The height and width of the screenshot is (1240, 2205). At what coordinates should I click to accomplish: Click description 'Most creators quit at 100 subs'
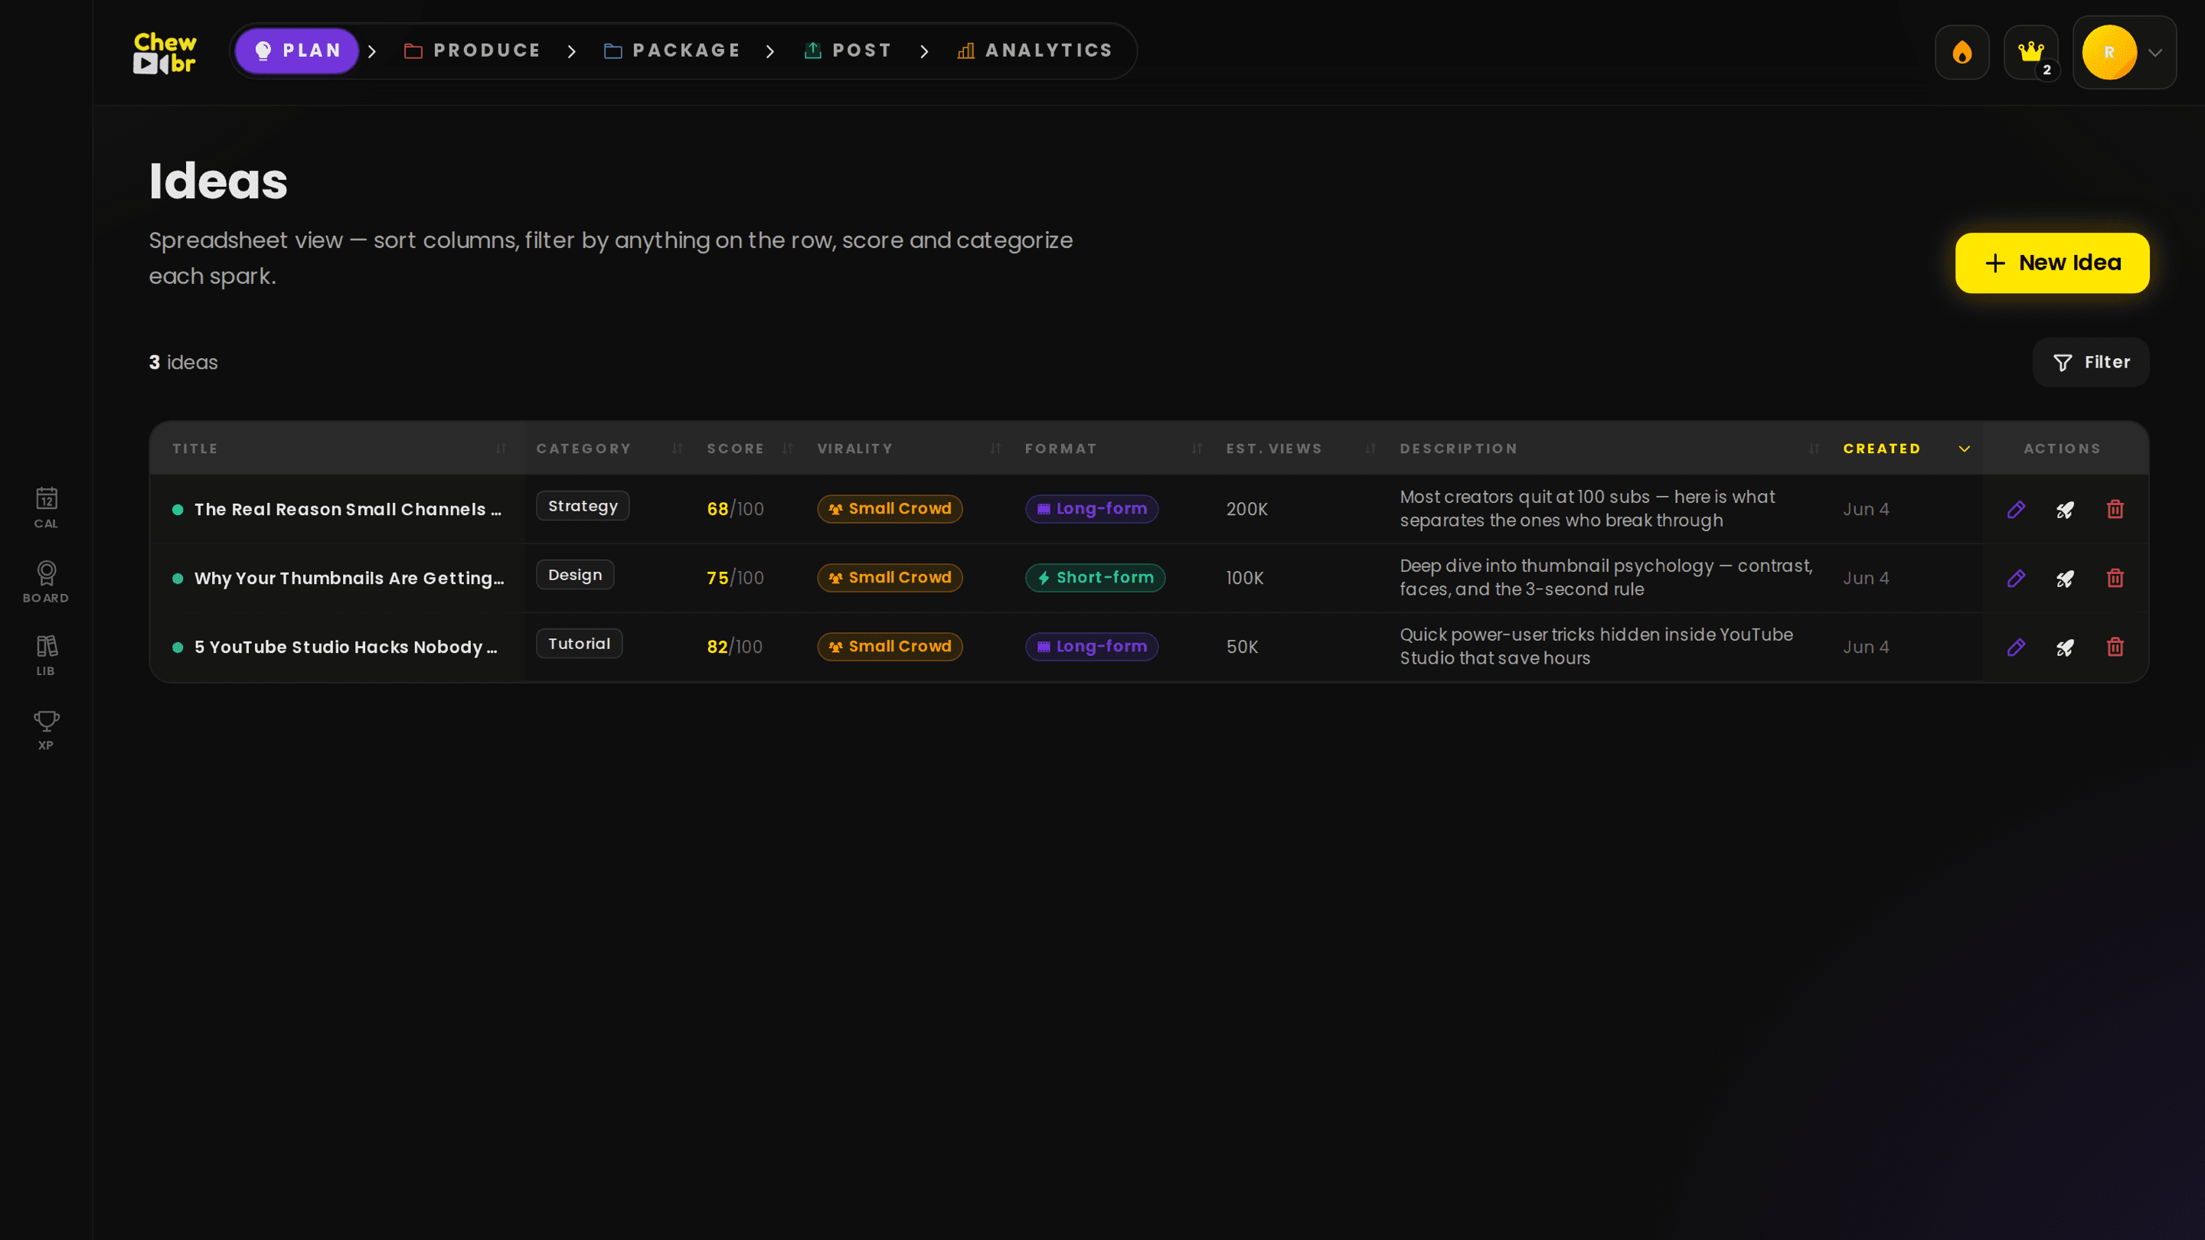coord(1587,508)
